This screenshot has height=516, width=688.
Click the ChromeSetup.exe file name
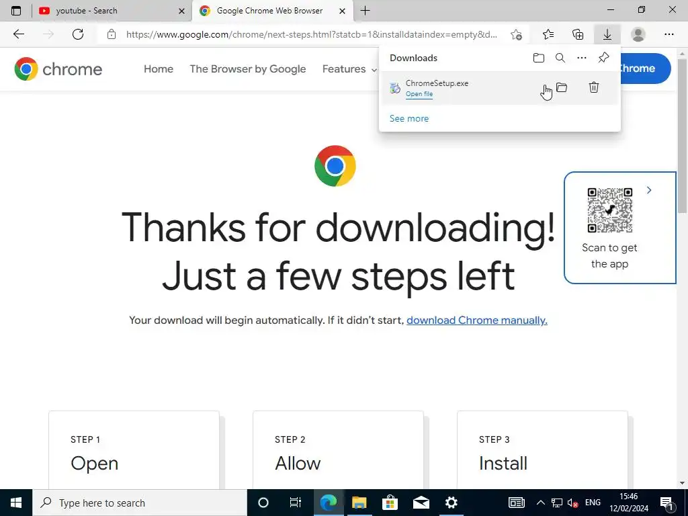pos(437,83)
